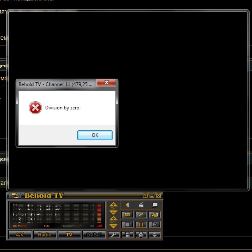252x252 pixels.
Task: Open settings with the wrench icon
Action: [114, 235]
